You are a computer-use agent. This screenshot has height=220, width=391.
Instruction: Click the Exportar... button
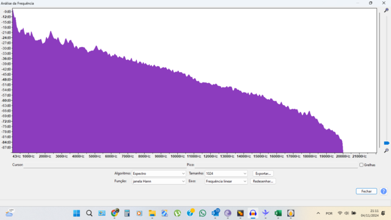pyautogui.click(x=263, y=174)
